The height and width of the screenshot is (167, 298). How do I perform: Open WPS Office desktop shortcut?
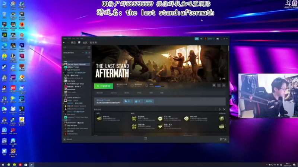tap(13, 131)
